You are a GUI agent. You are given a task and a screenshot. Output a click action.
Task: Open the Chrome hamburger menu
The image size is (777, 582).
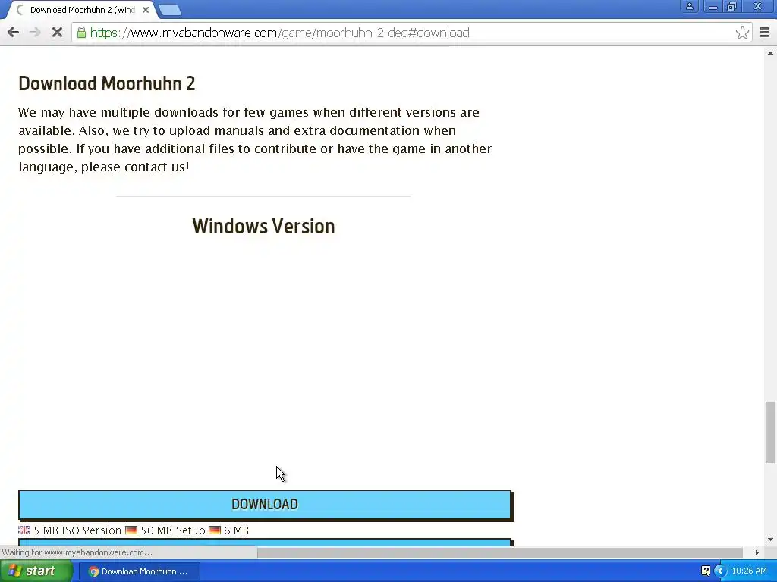click(x=765, y=33)
